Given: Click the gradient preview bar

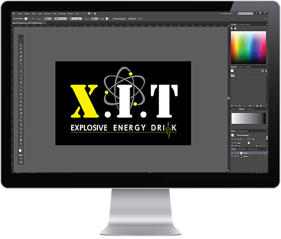Looking at the screenshot, I should [x=248, y=118].
